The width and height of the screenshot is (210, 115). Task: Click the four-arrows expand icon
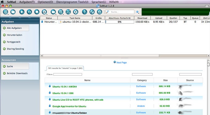point(68,12)
